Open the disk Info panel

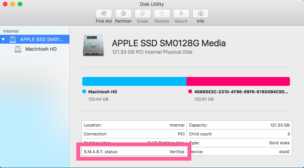pyautogui.click(x=200, y=14)
